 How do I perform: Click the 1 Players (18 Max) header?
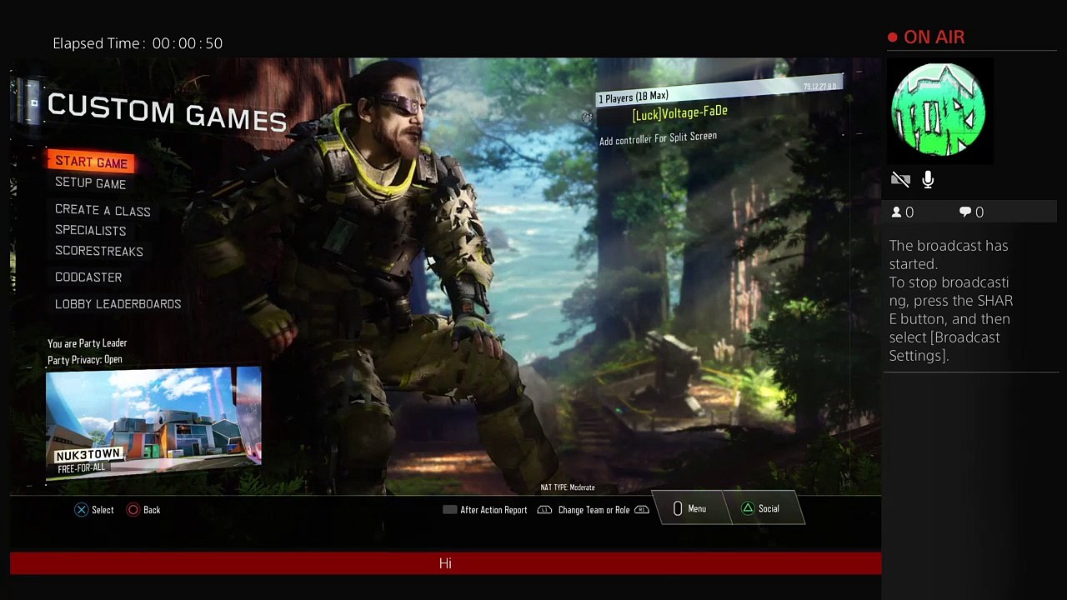(x=720, y=92)
